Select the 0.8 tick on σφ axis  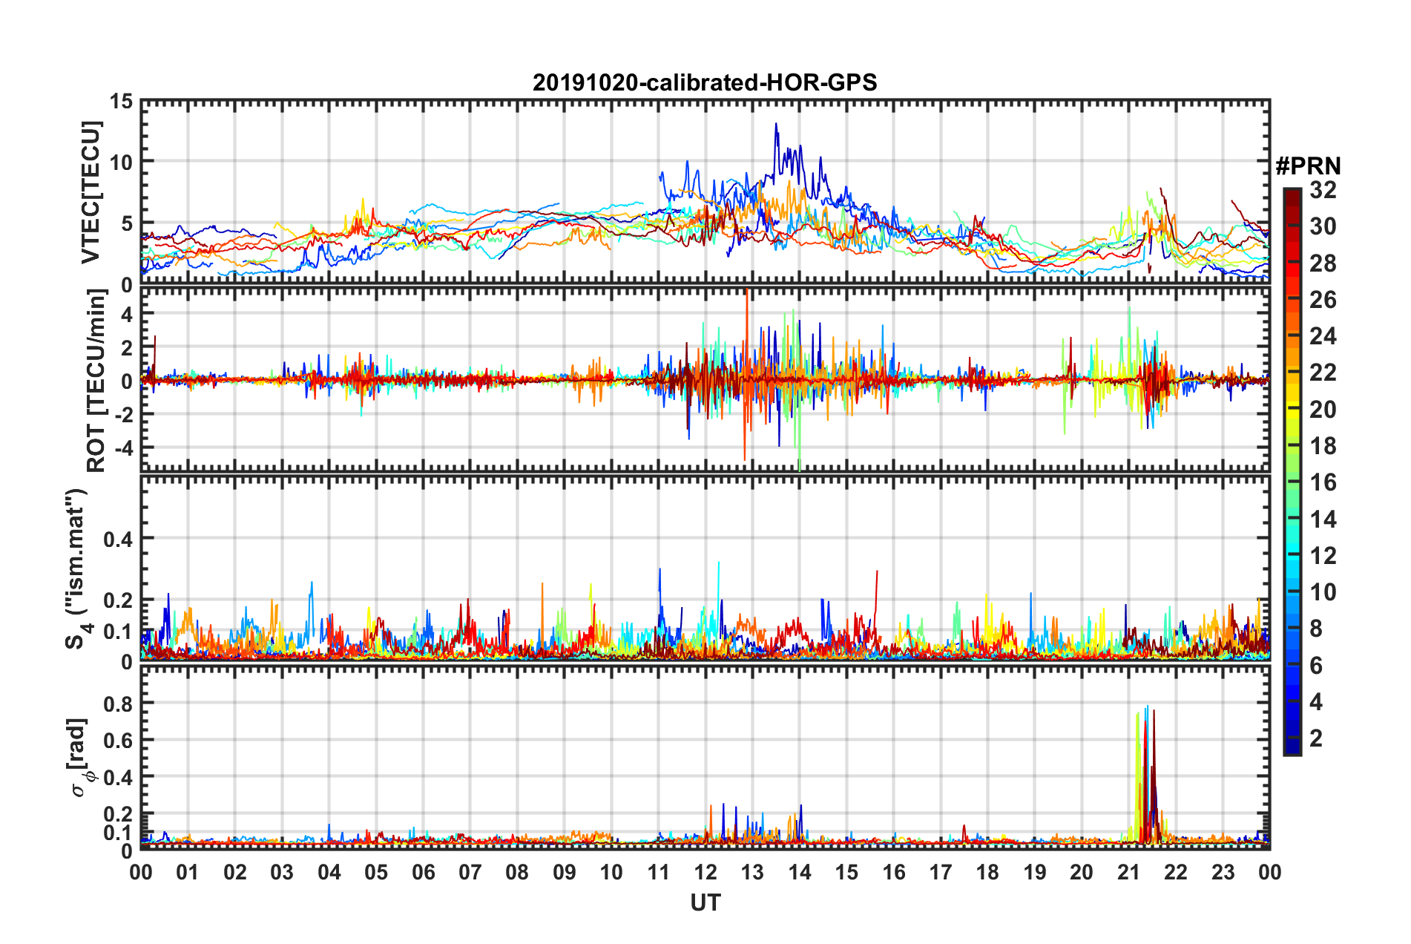(118, 704)
